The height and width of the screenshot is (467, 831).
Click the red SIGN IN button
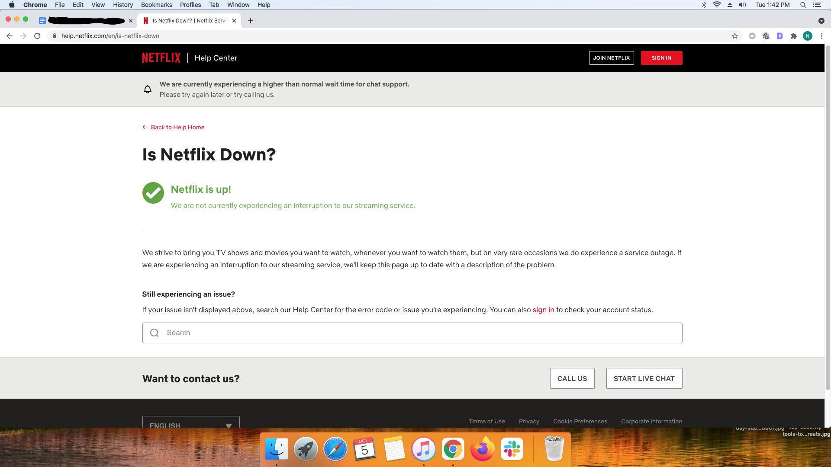click(662, 58)
